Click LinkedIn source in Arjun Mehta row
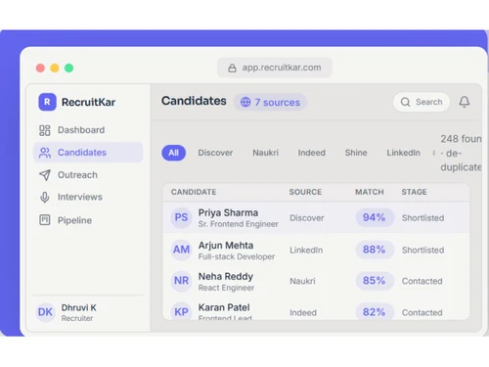This screenshot has height=367, width=489. tap(306, 251)
